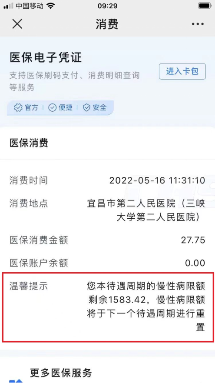Tap the Wi-Fi icon in status bar
Screen dimensions: 215x383
point(50,6)
